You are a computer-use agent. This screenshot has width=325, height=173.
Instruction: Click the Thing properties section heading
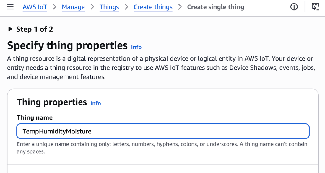point(52,102)
